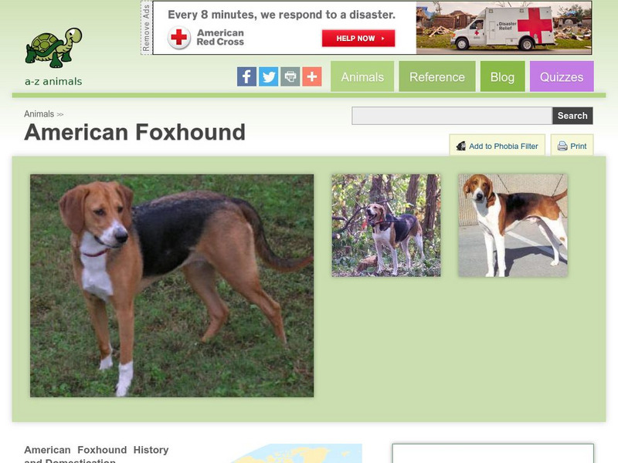The width and height of the screenshot is (618, 463).
Task: Open the Reference menu tab
Action: (x=437, y=76)
